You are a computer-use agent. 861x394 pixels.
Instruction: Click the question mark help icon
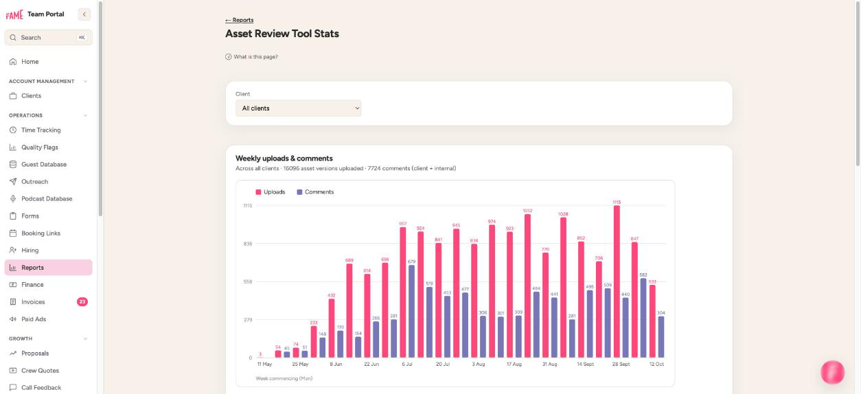pos(229,57)
